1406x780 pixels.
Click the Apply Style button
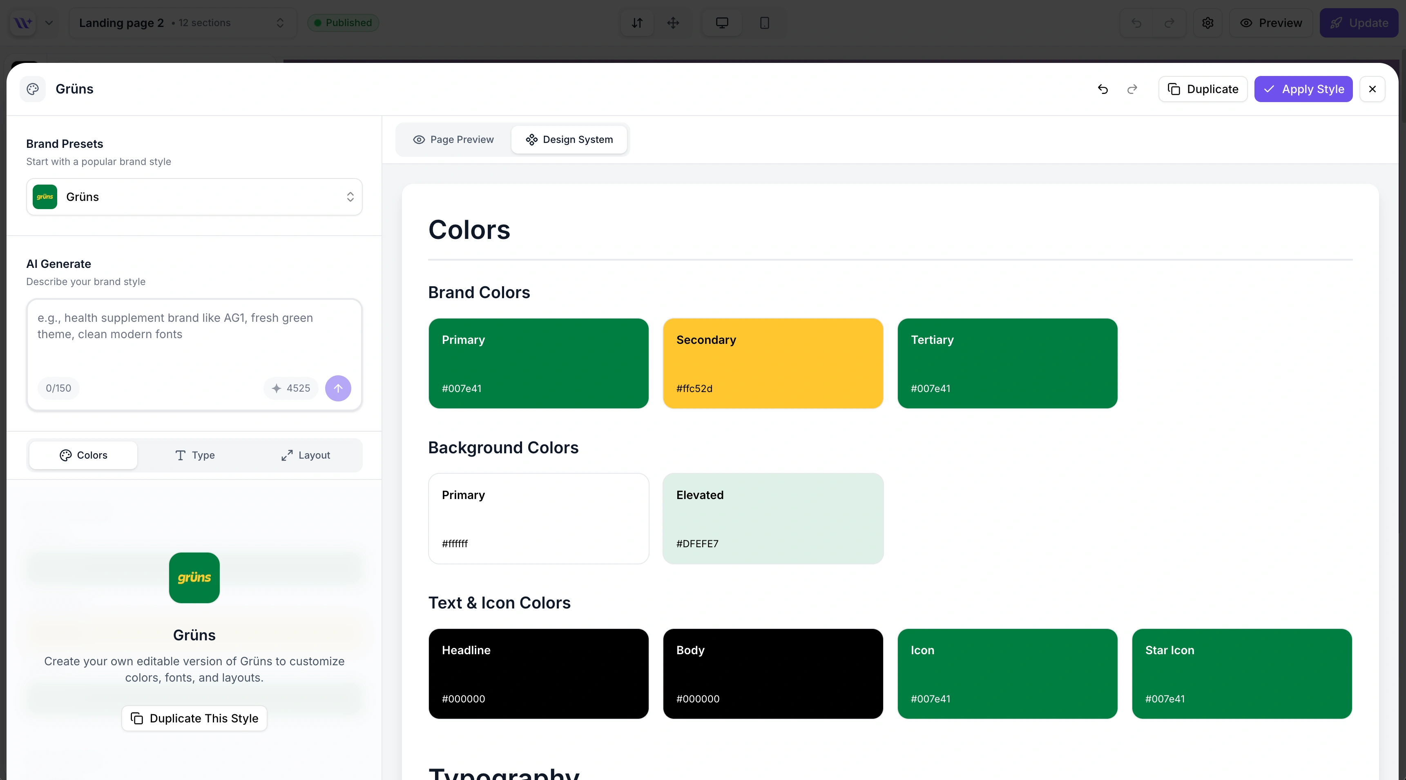pyautogui.click(x=1303, y=89)
